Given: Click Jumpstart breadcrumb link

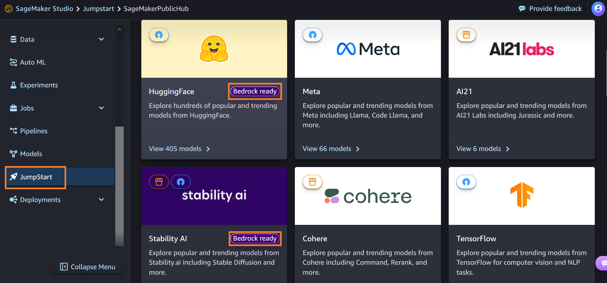Looking at the screenshot, I should tap(99, 9).
